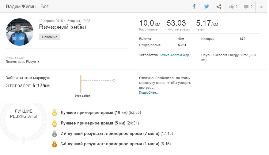Click the chart end circle point
This screenshot has height=155, width=269.
(x=114, y=81)
